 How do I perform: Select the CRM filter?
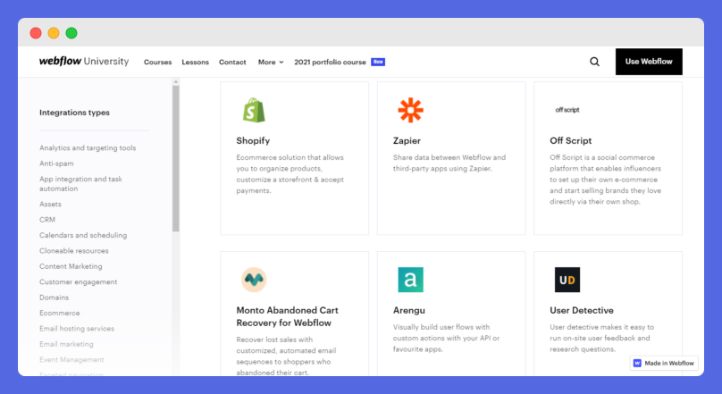[47, 220]
